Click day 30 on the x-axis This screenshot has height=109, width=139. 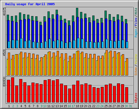coord(126,106)
